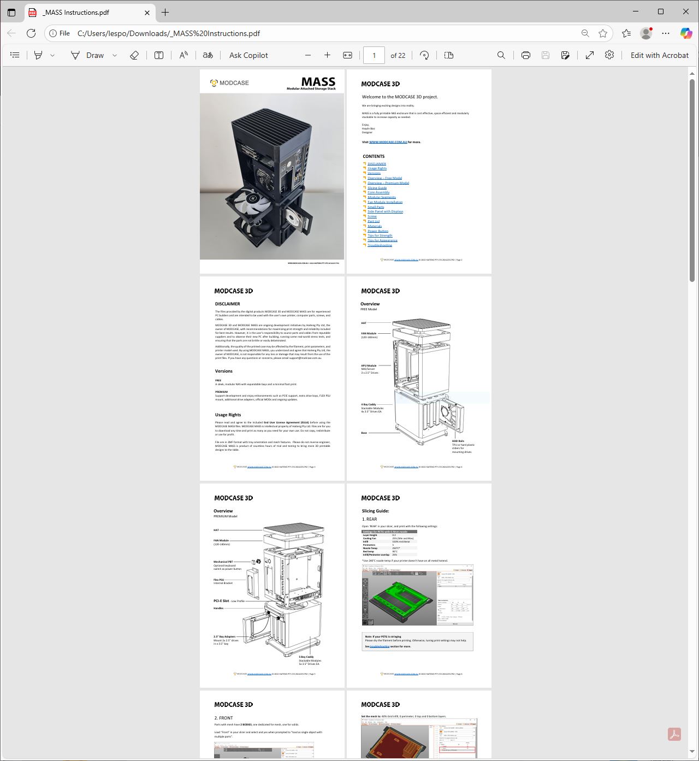Viewport: 699px width, 761px height.
Task: Activate the Draw tool
Action: [x=87, y=55]
